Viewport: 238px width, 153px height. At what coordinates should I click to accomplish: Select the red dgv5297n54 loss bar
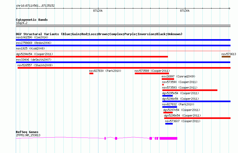(x=168, y=113)
